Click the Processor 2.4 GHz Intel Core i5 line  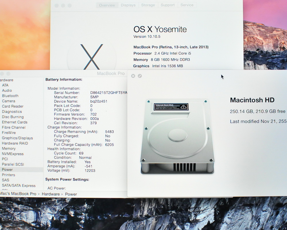click(x=162, y=53)
